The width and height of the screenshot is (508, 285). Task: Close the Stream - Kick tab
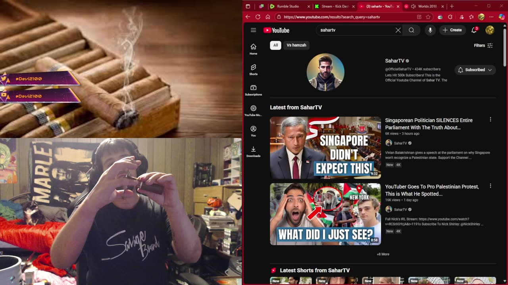click(x=353, y=6)
